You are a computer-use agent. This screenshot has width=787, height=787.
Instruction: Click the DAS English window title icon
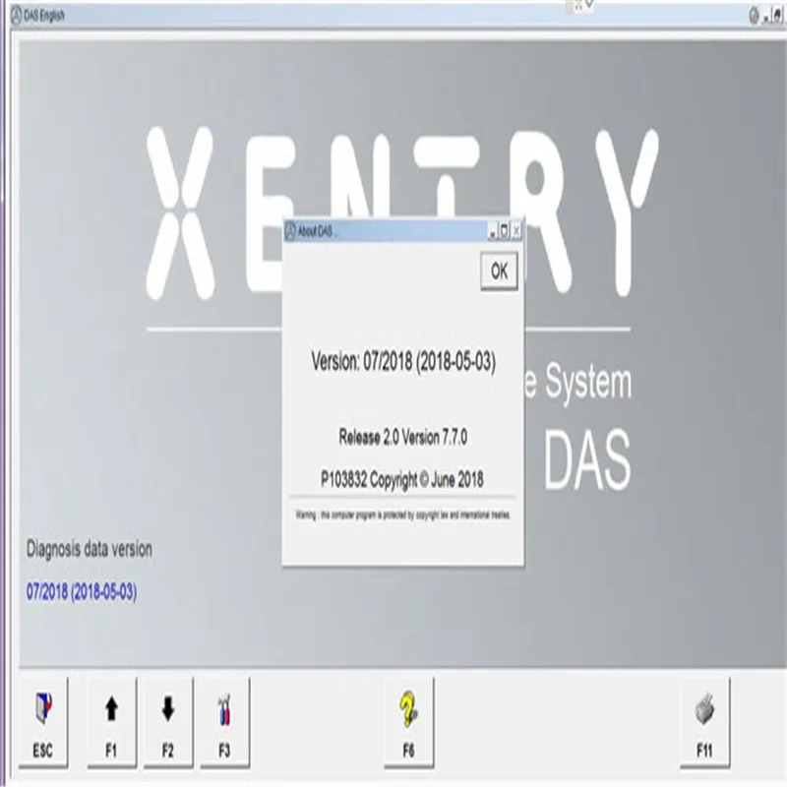coord(17,16)
